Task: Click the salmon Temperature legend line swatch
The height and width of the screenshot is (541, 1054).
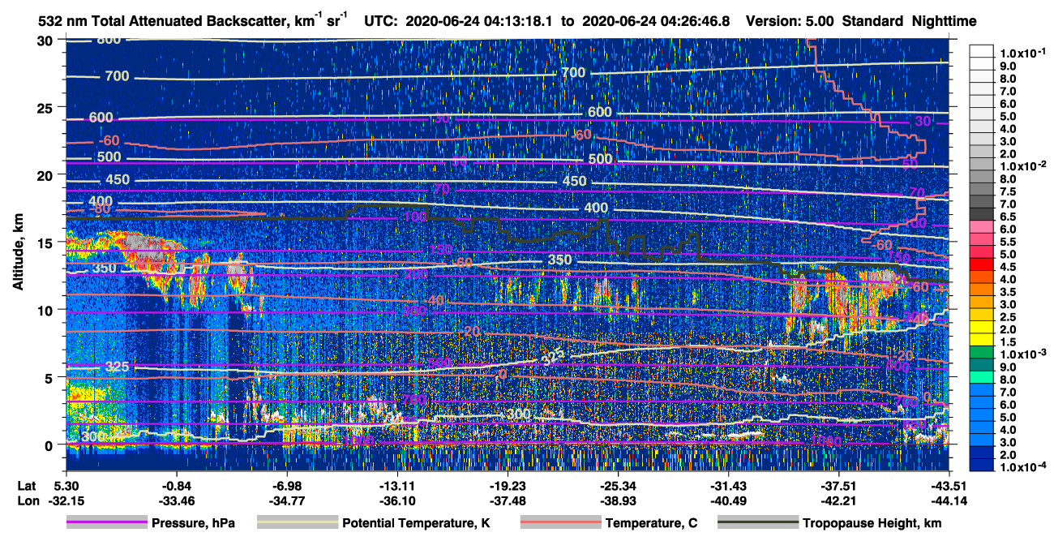Action: point(559,522)
